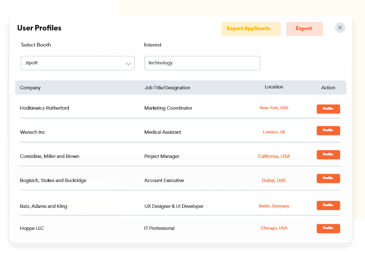The height and width of the screenshot is (254, 365).
Task: Open the profile for Batz, Adams and Kling
Action: (x=328, y=205)
